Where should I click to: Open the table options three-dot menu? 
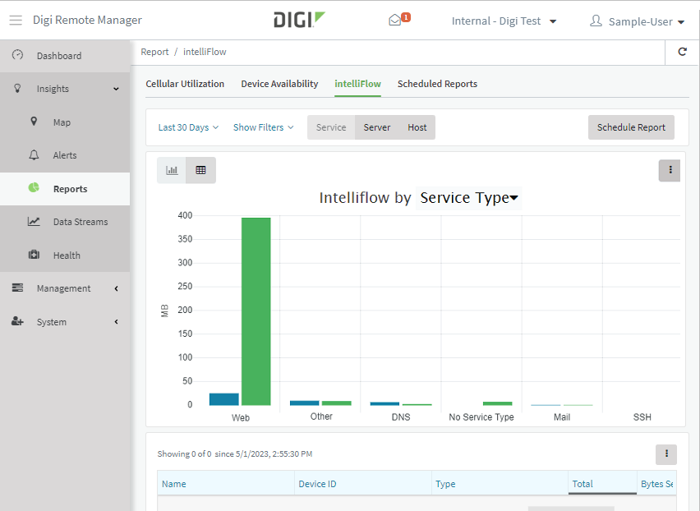[666, 453]
